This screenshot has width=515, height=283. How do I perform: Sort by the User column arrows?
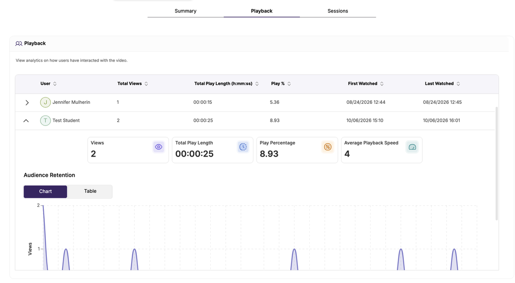55,84
